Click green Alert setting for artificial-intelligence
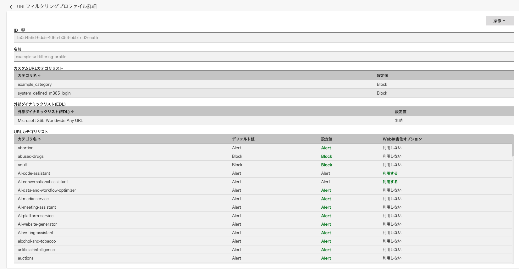 point(326,250)
